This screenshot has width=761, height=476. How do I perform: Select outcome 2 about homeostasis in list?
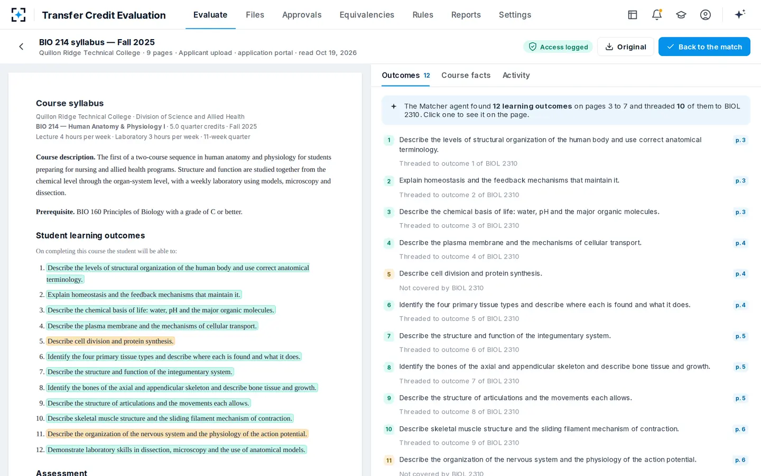click(565, 187)
